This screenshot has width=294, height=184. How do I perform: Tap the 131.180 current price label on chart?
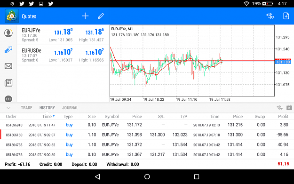click(283, 62)
